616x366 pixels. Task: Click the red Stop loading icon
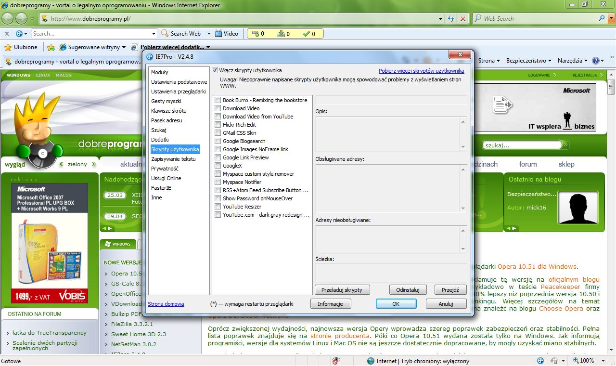point(462,19)
